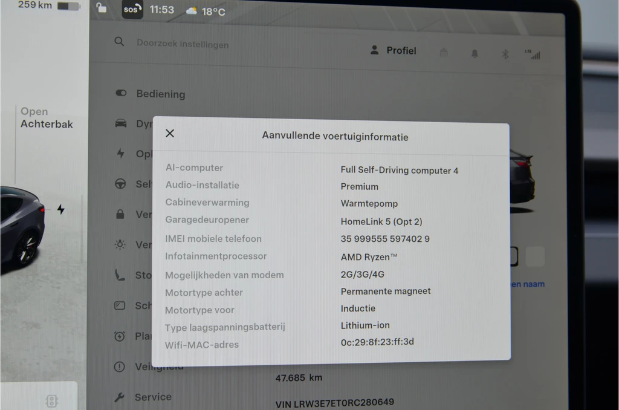
Task: Select the Type laagspanningsbatterij label
Action: 225,327
